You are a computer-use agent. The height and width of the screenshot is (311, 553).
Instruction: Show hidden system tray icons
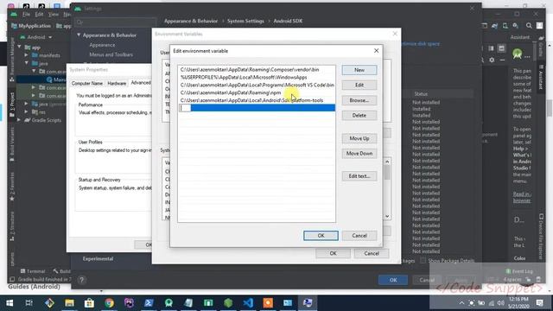click(x=461, y=303)
